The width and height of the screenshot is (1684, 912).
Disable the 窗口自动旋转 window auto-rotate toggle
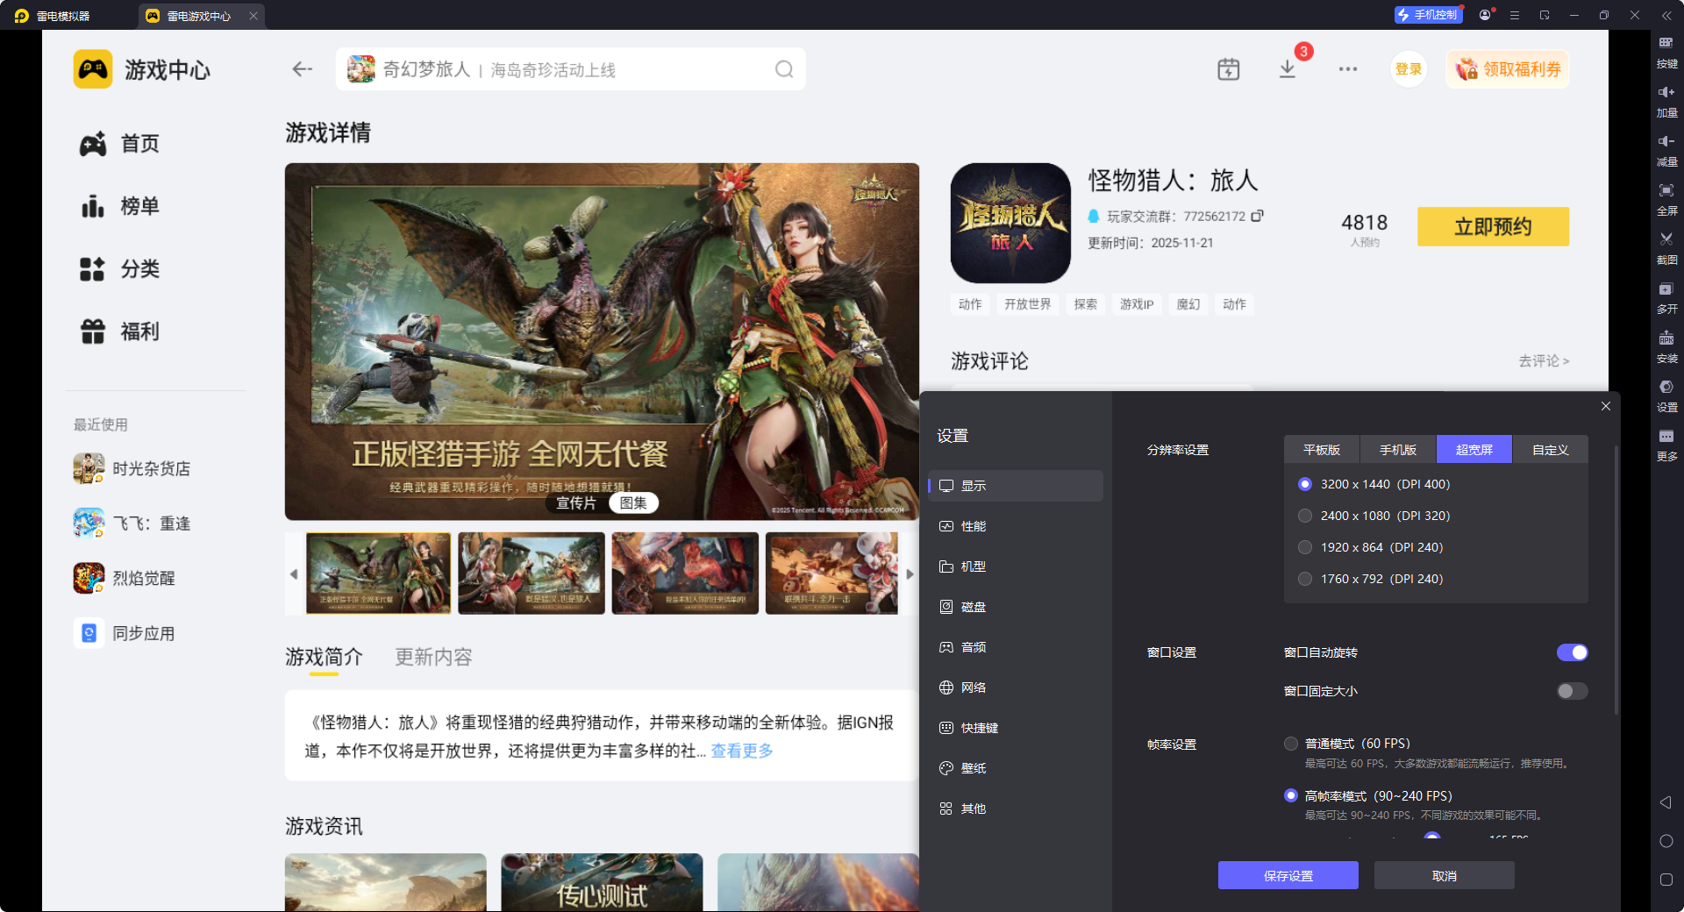point(1572,652)
